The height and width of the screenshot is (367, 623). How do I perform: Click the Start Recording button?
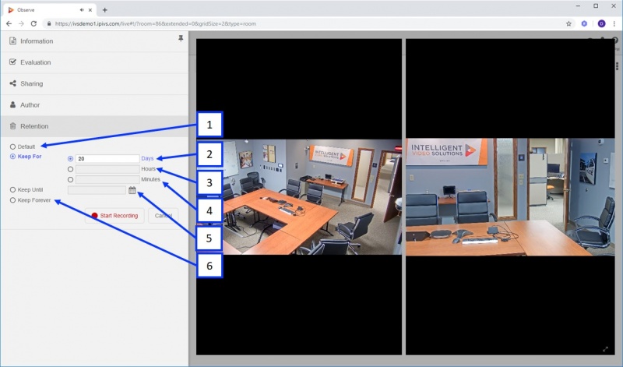(114, 216)
